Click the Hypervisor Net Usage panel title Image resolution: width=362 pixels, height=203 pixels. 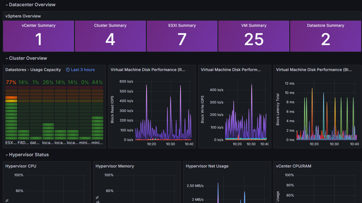tap(206, 166)
